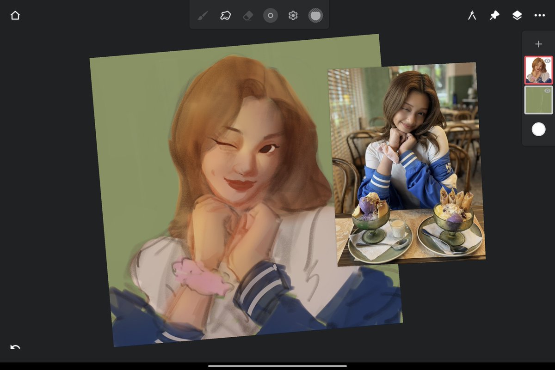Open the three-dot more options menu
Screen dimensions: 555x370
(540, 16)
